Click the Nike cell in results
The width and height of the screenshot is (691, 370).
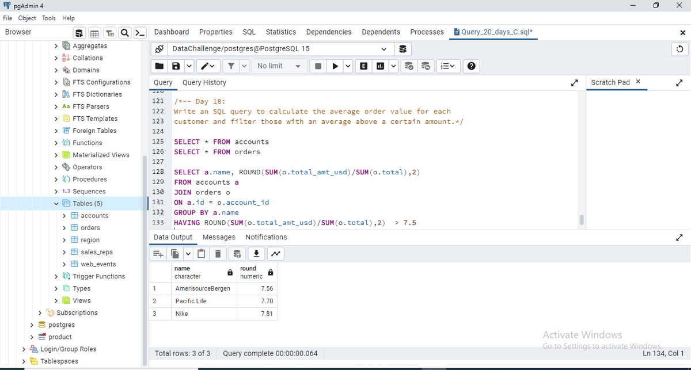204,314
